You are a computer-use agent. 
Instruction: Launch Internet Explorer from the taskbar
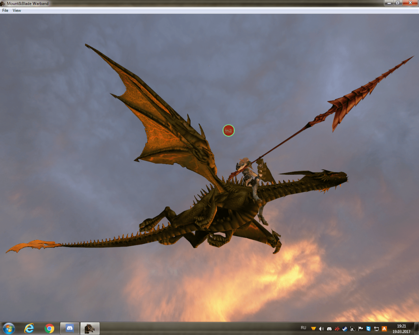(29, 328)
